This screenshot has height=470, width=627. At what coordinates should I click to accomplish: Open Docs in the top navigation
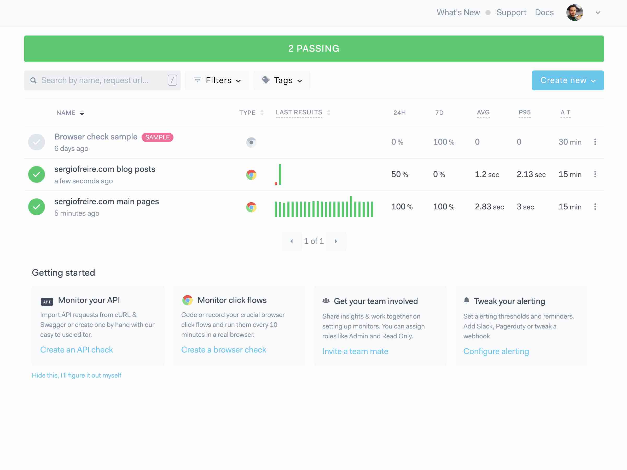[544, 13]
